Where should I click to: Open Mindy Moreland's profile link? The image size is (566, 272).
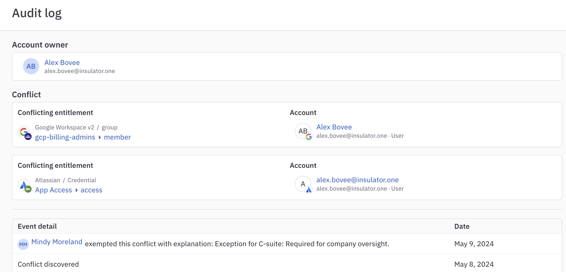coord(57,242)
